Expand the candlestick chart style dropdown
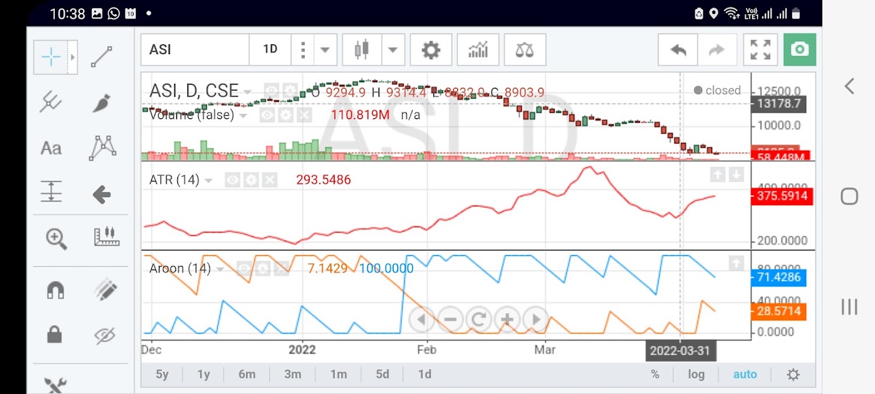The width and height of the screenshot is (875, 394). 393,50
